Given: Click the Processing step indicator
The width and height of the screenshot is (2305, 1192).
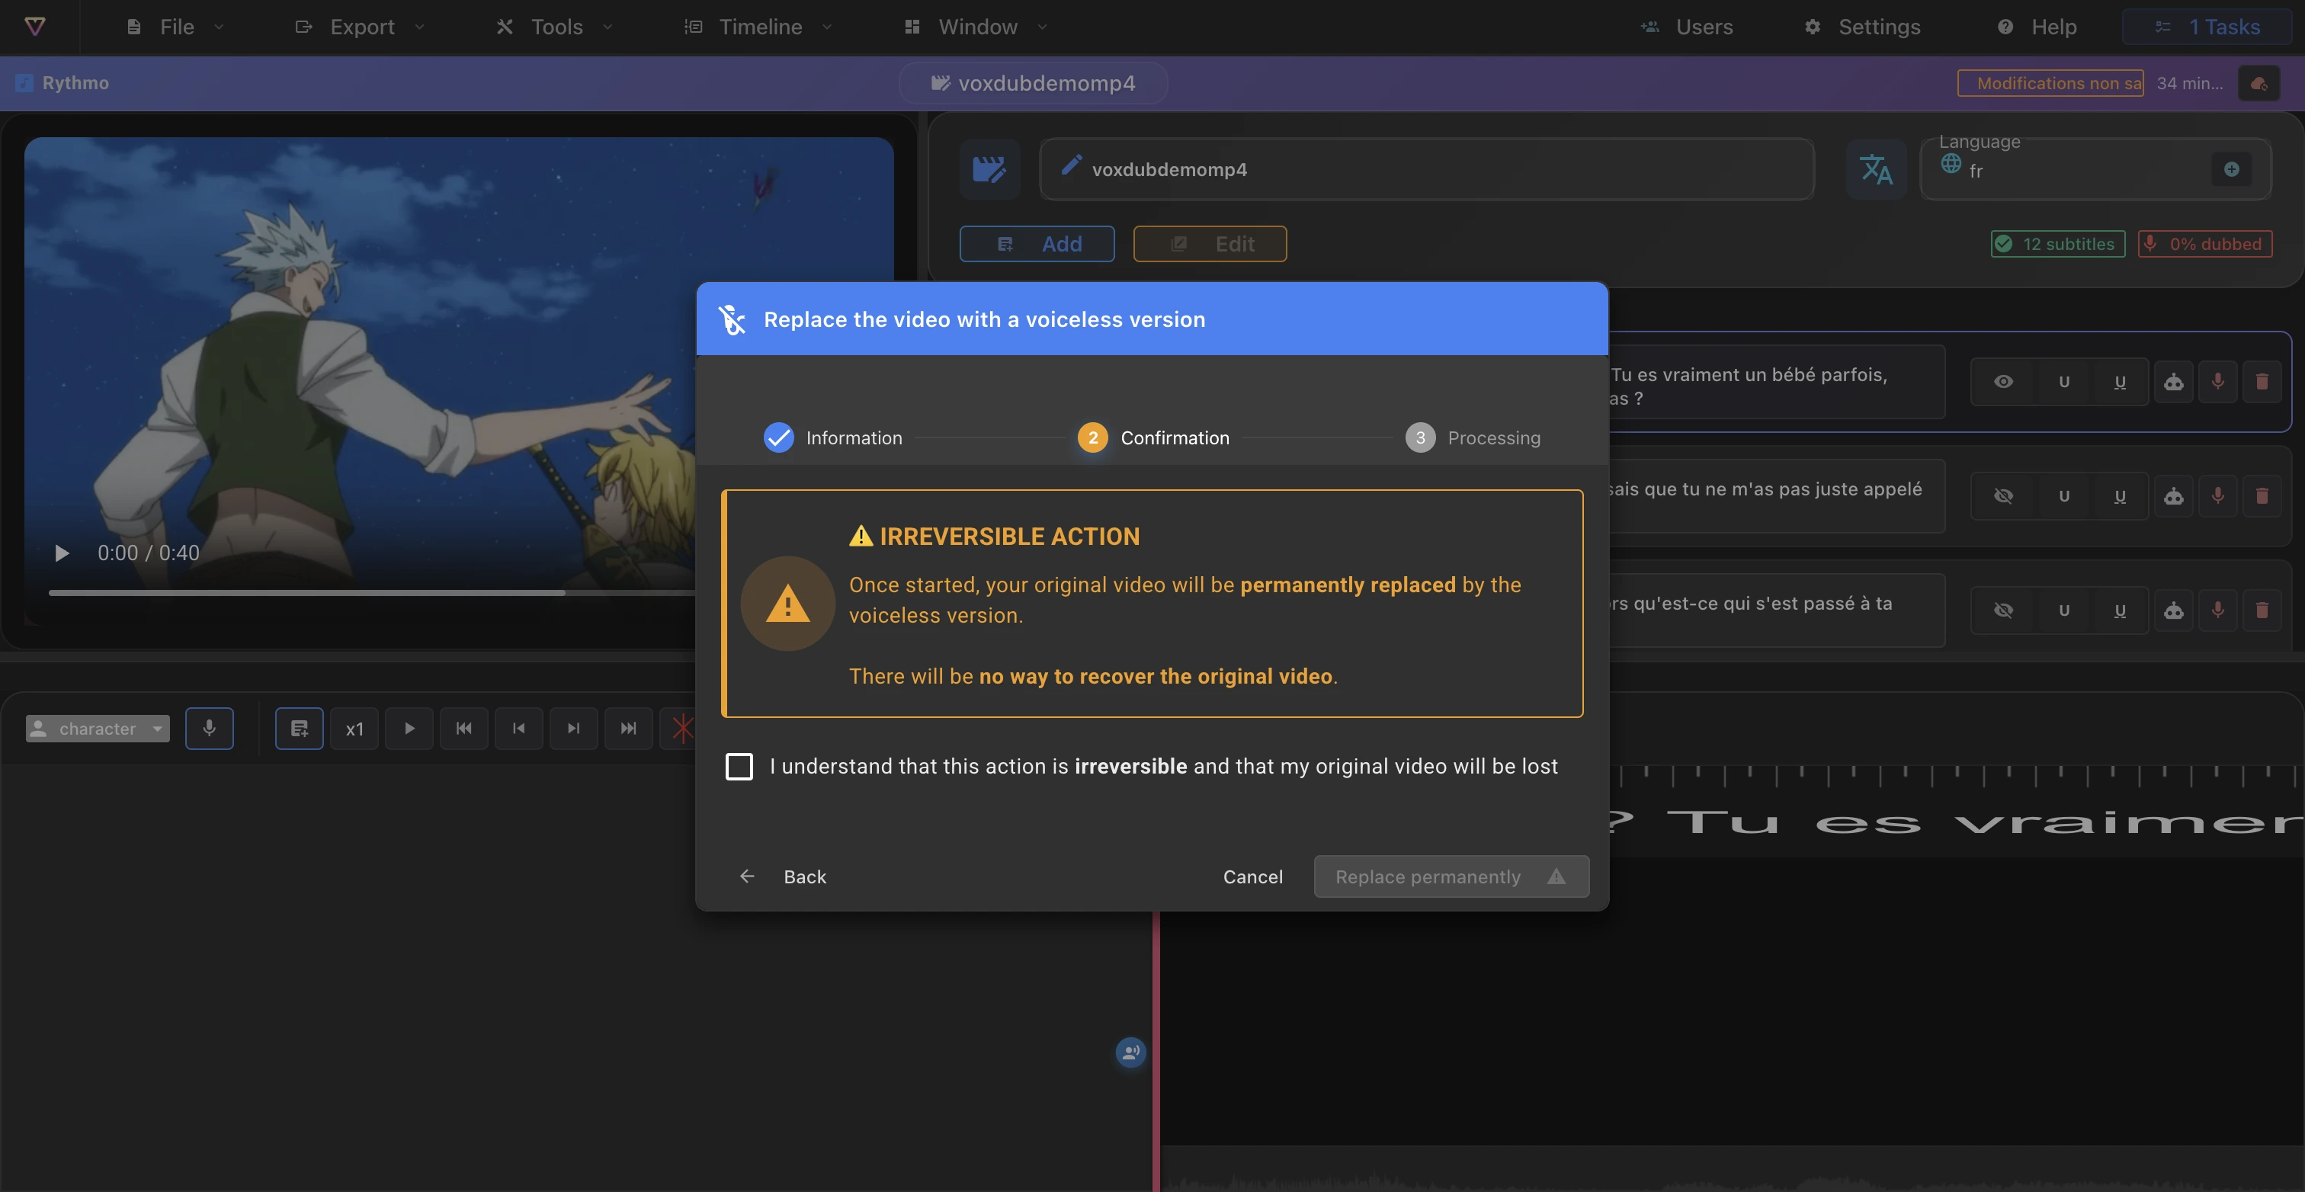Looking at the screenshot, I should 1473,437.
